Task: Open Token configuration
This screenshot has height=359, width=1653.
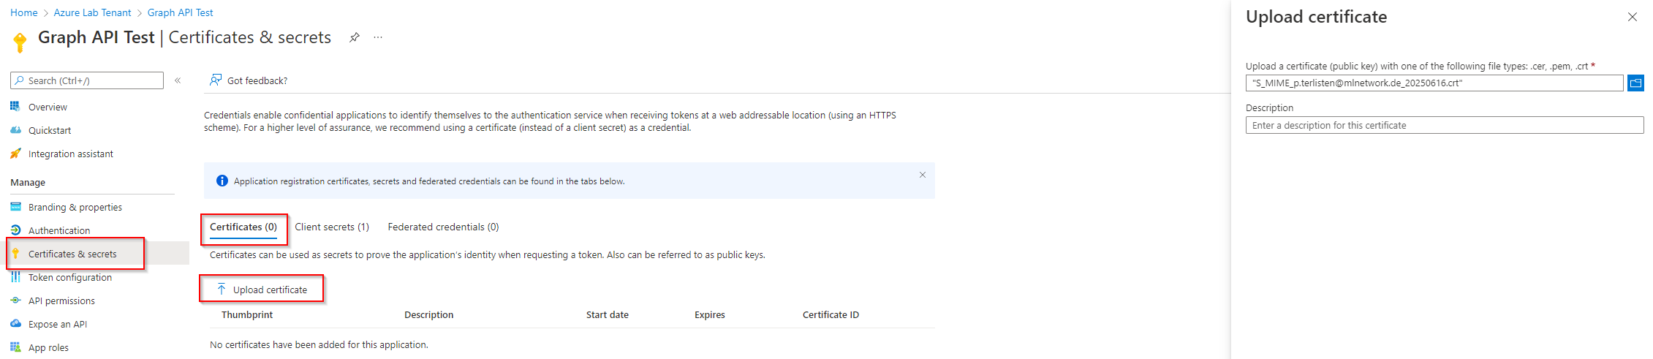Action: 70,277
